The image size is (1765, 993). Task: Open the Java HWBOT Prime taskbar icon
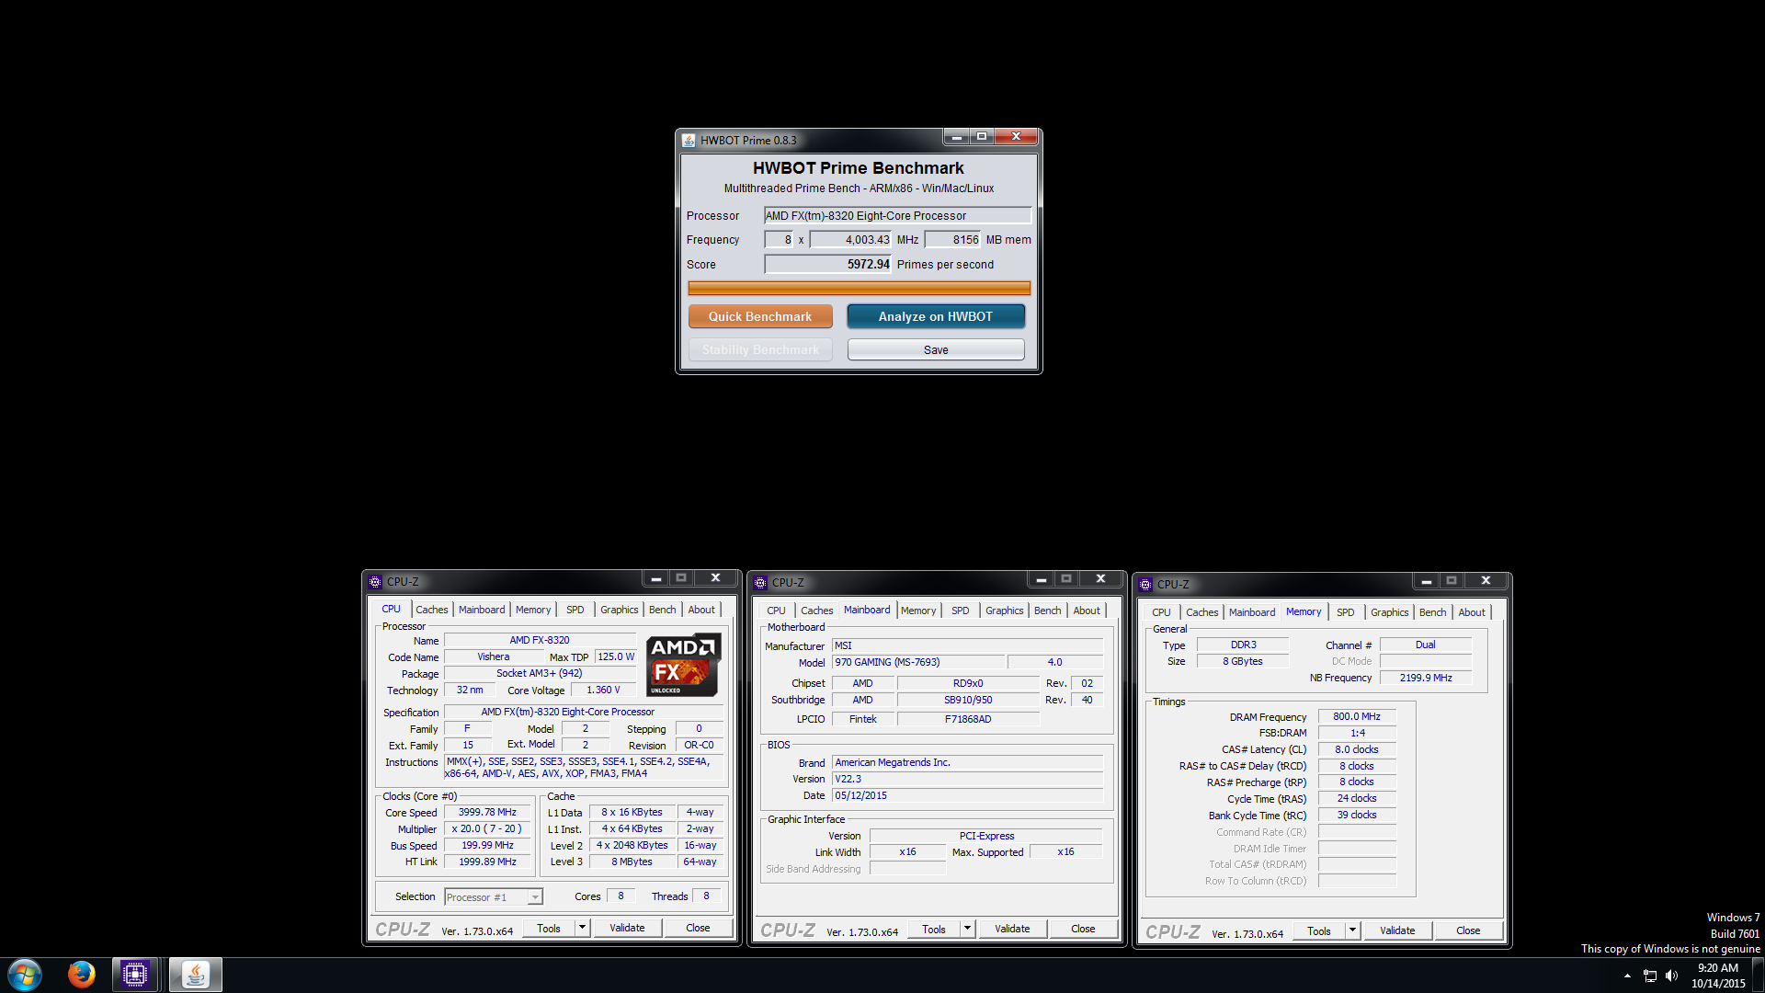pos(195,975)
